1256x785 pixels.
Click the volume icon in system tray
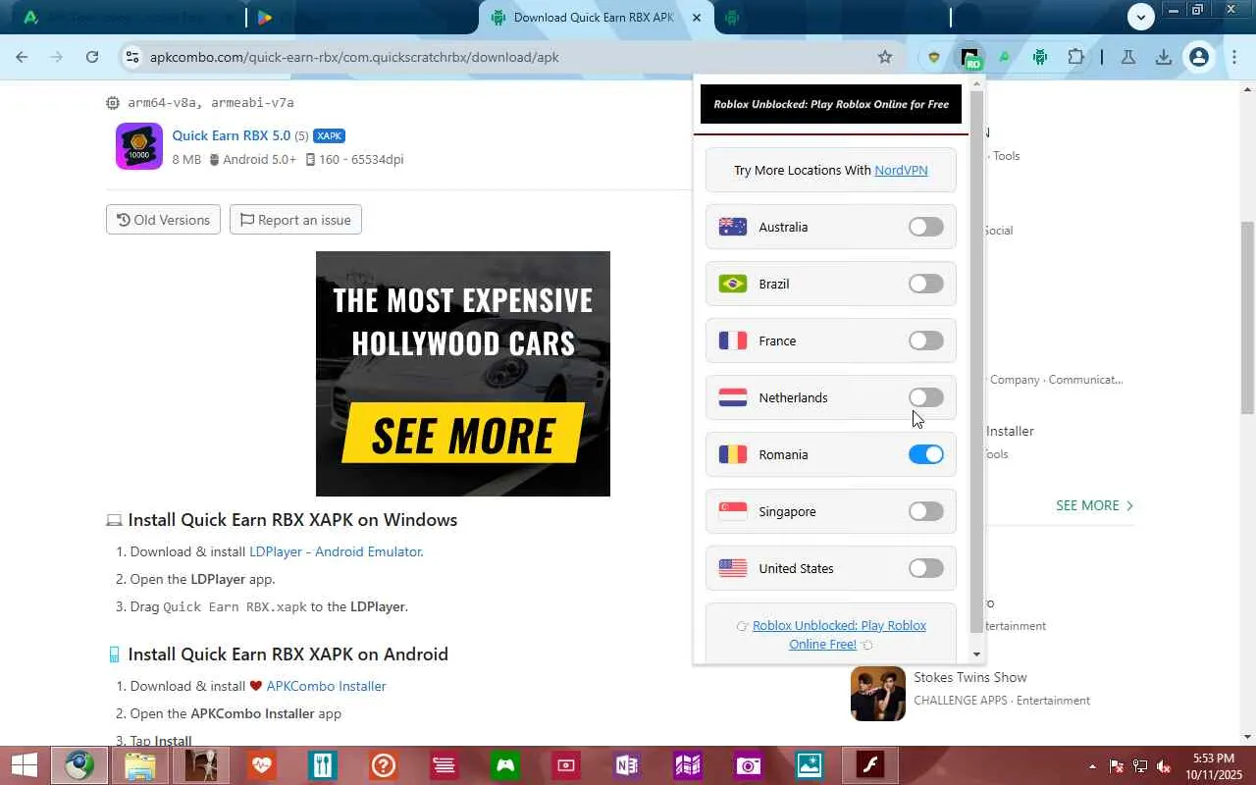point(1164,766)
